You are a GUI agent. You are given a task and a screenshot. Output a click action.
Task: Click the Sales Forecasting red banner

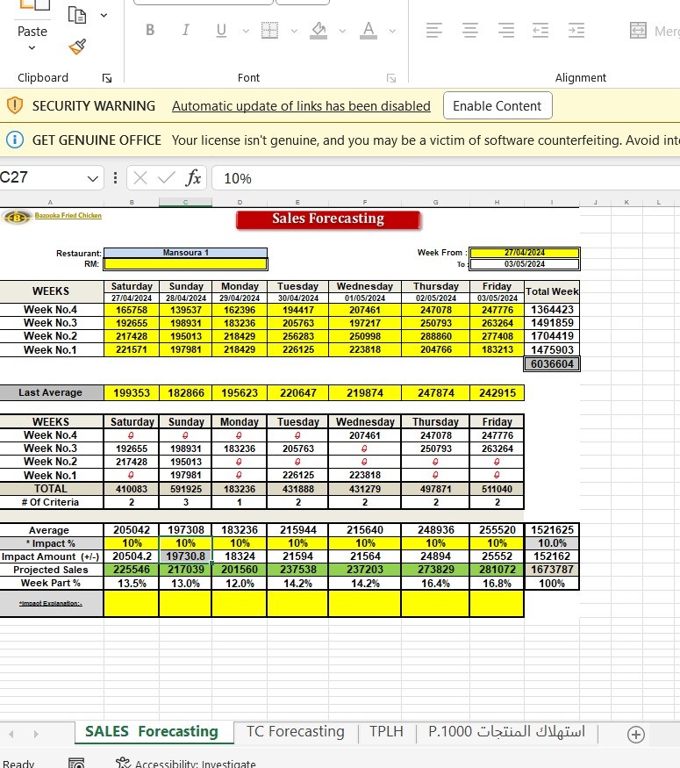click(x=328, y=219)
